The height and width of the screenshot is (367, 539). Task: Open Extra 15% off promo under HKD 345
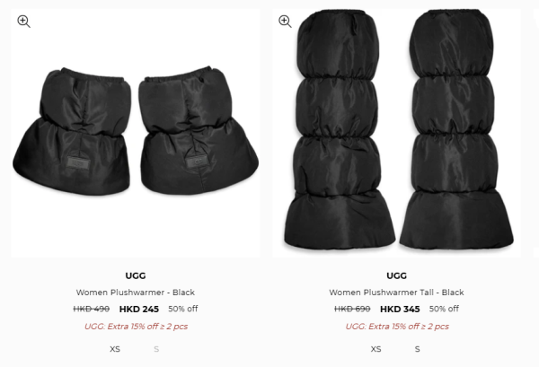[x=397, y=327]
